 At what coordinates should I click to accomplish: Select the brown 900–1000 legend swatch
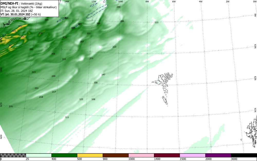click(x=116, y=155)
